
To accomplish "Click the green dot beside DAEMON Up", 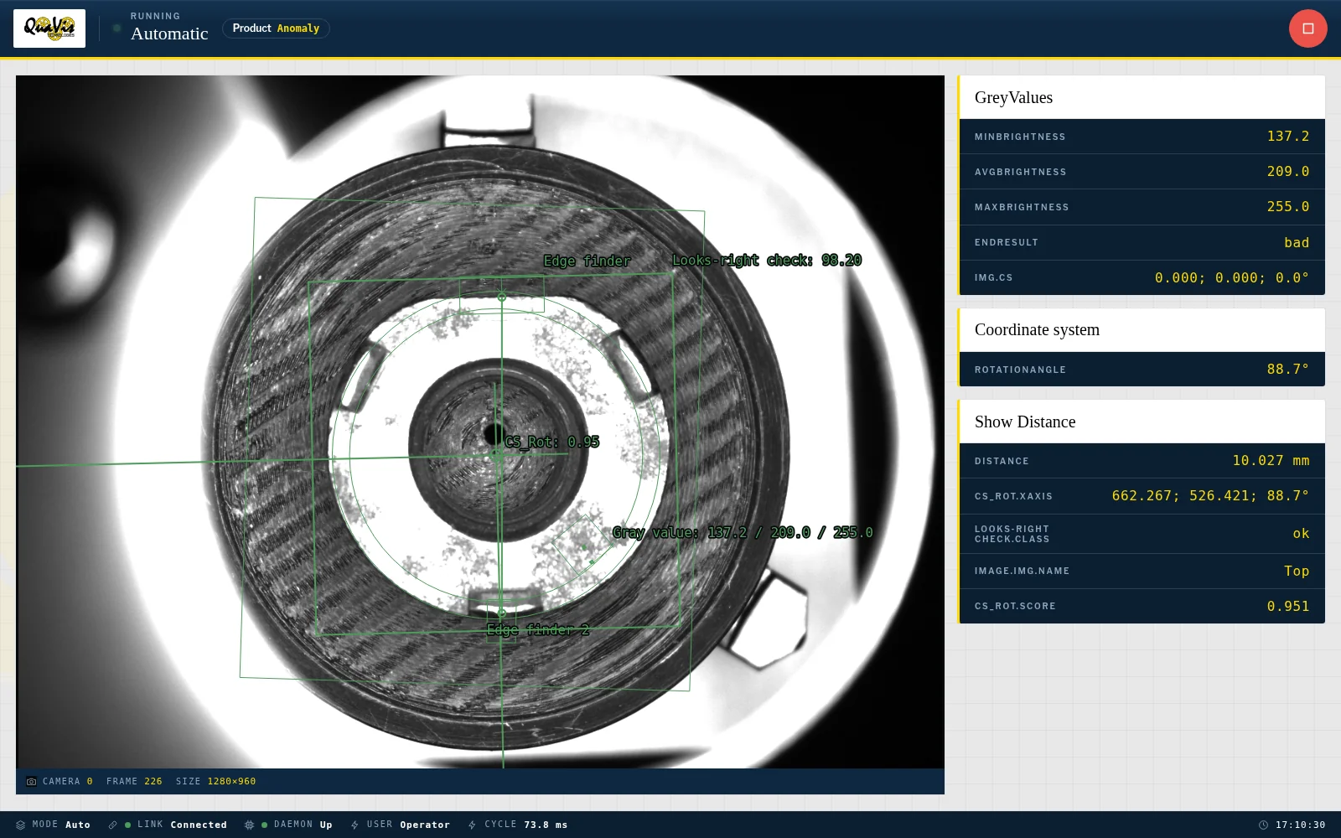I will coord(264,825).
